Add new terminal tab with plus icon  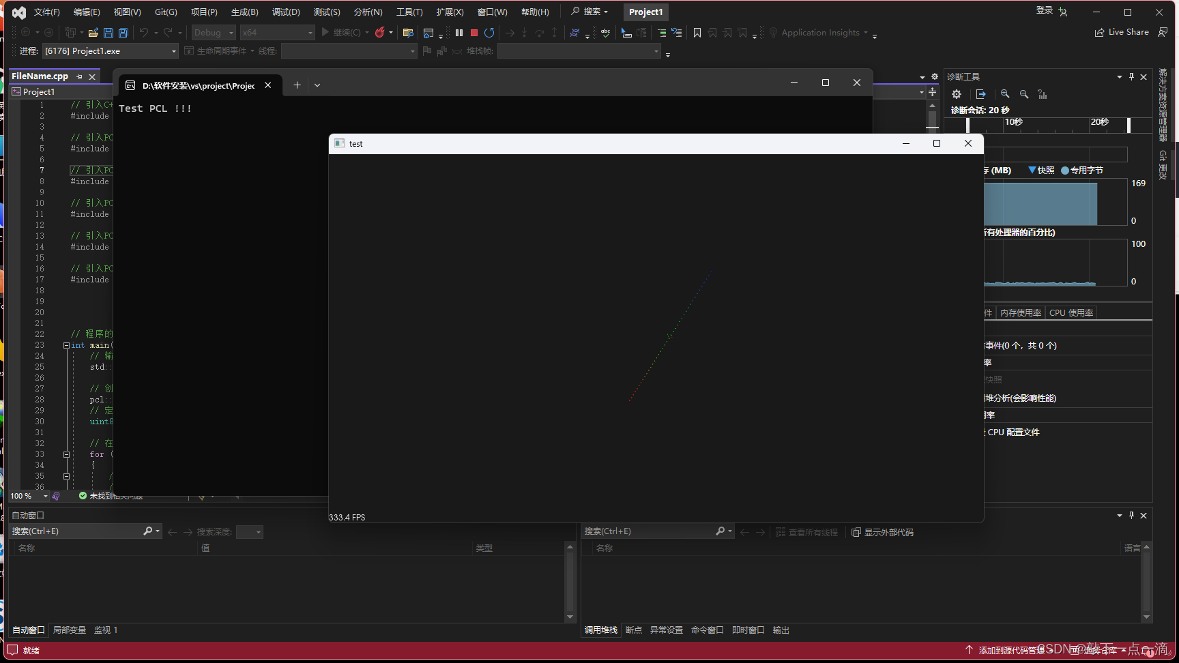coord(297,85)
